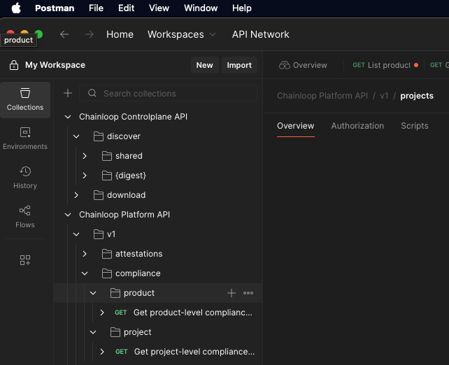The image size is (449, 365).
Task: Open My Workspace title
Action: click(55, 65)
